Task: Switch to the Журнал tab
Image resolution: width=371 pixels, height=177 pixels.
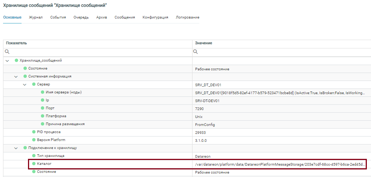Action: click(36, 17)
